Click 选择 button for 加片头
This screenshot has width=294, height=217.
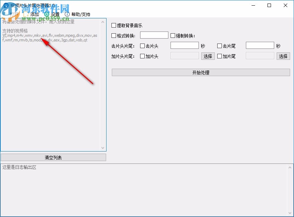pos(208,56)
